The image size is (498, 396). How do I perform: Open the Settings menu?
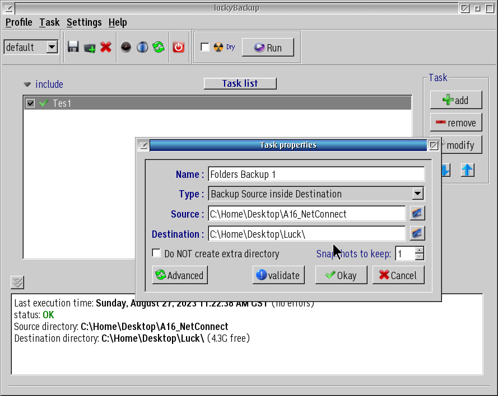(x=84, y=22)
